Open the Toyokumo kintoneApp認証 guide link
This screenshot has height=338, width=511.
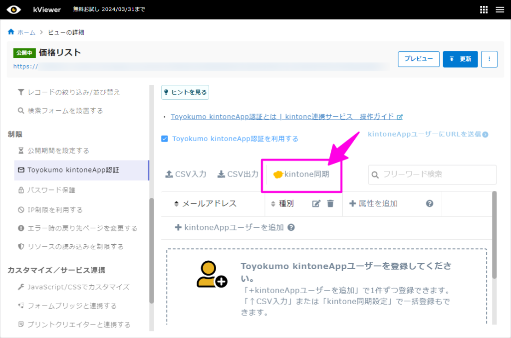click(287, 117)
